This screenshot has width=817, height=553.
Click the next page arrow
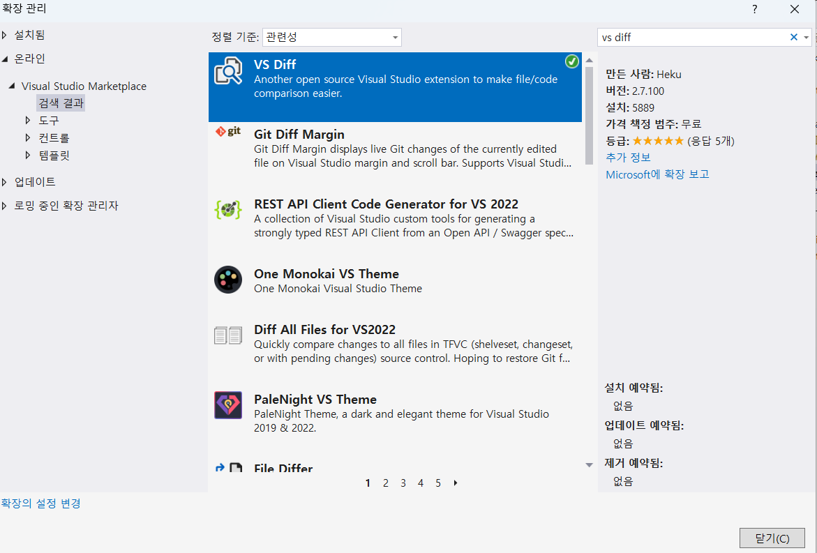(456, 483)
